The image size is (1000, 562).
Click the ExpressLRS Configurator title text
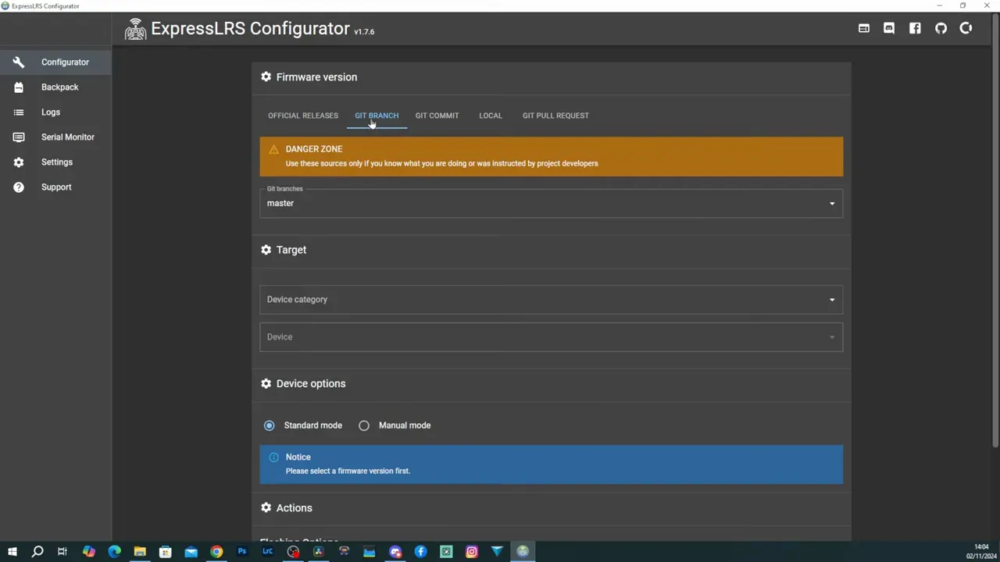[x=250, y=29]
